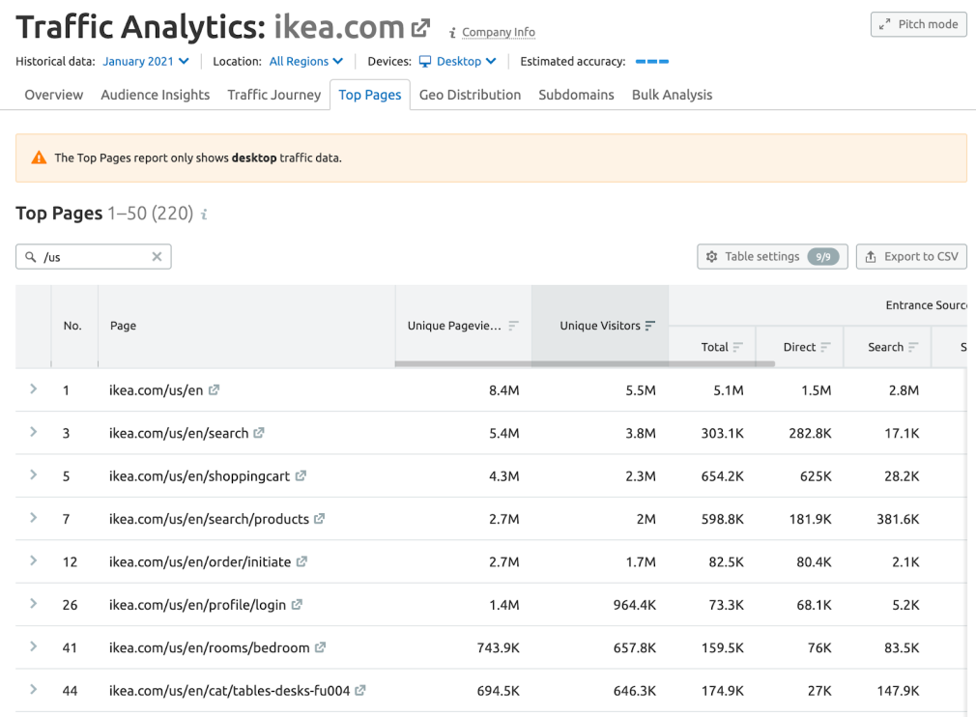This screenshot has width=976, height=717.
Task: Click the Export upload icon
Action: tap(871, 256)
